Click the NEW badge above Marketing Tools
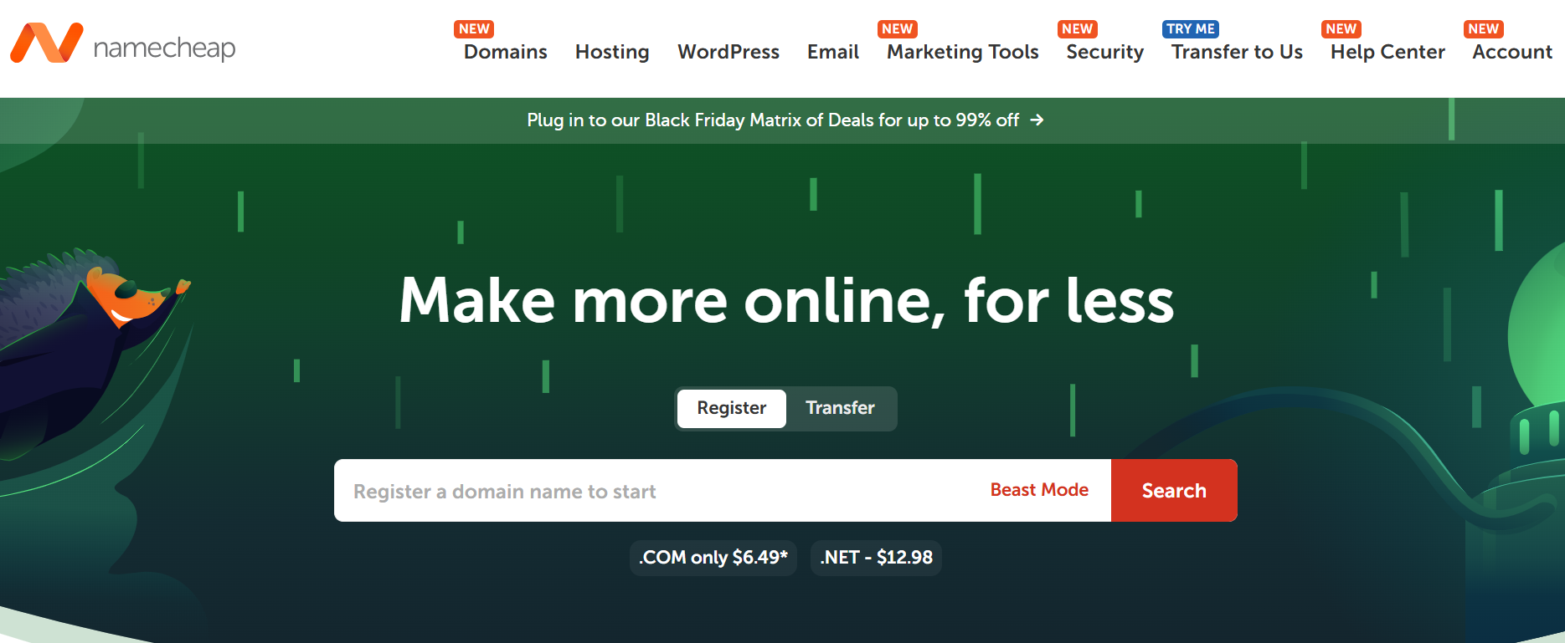 tap(898, 29)
